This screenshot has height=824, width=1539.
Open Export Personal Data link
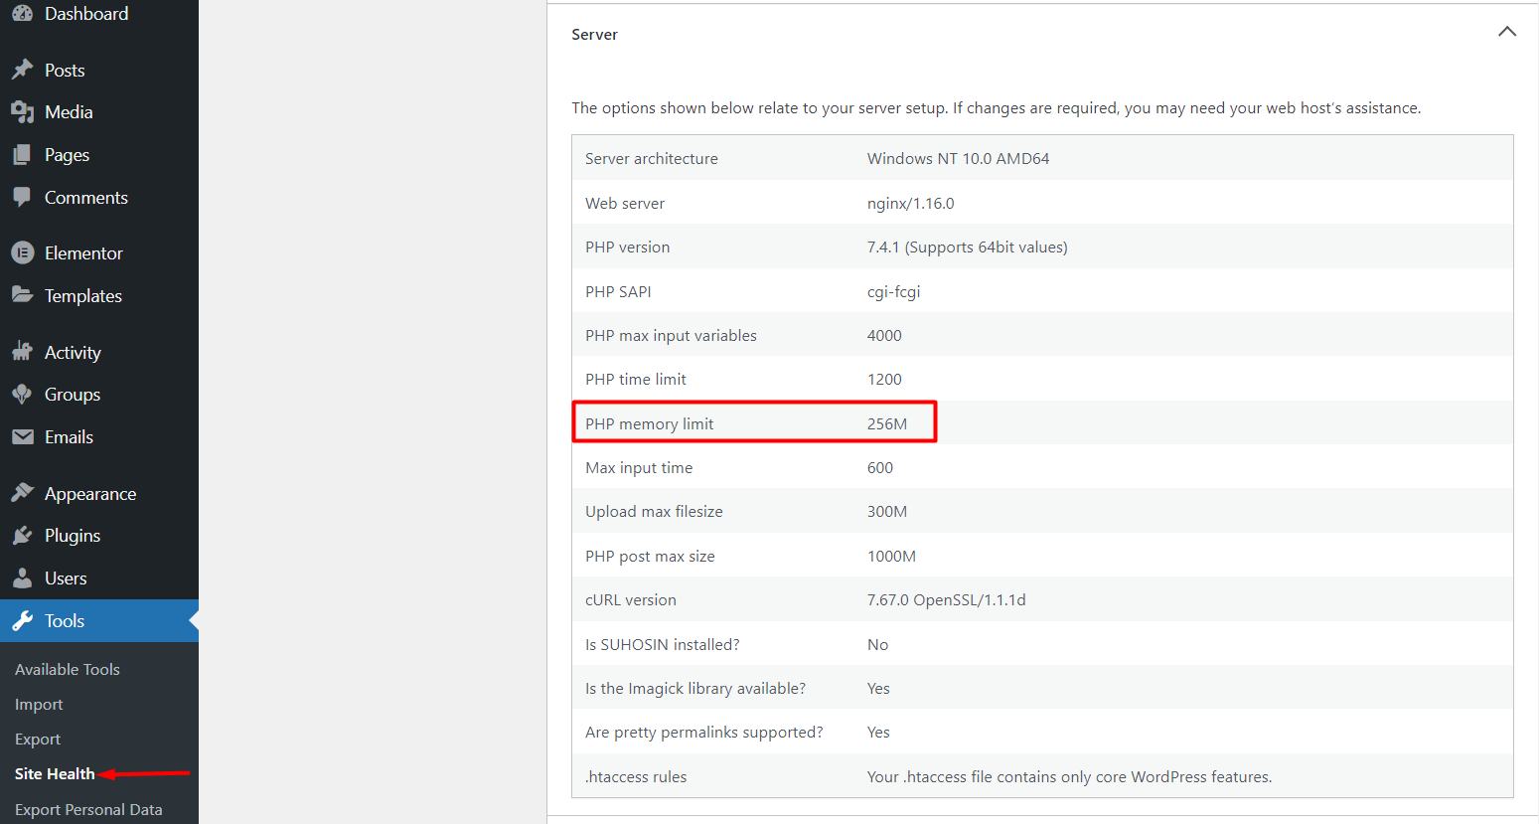point(88,810)
